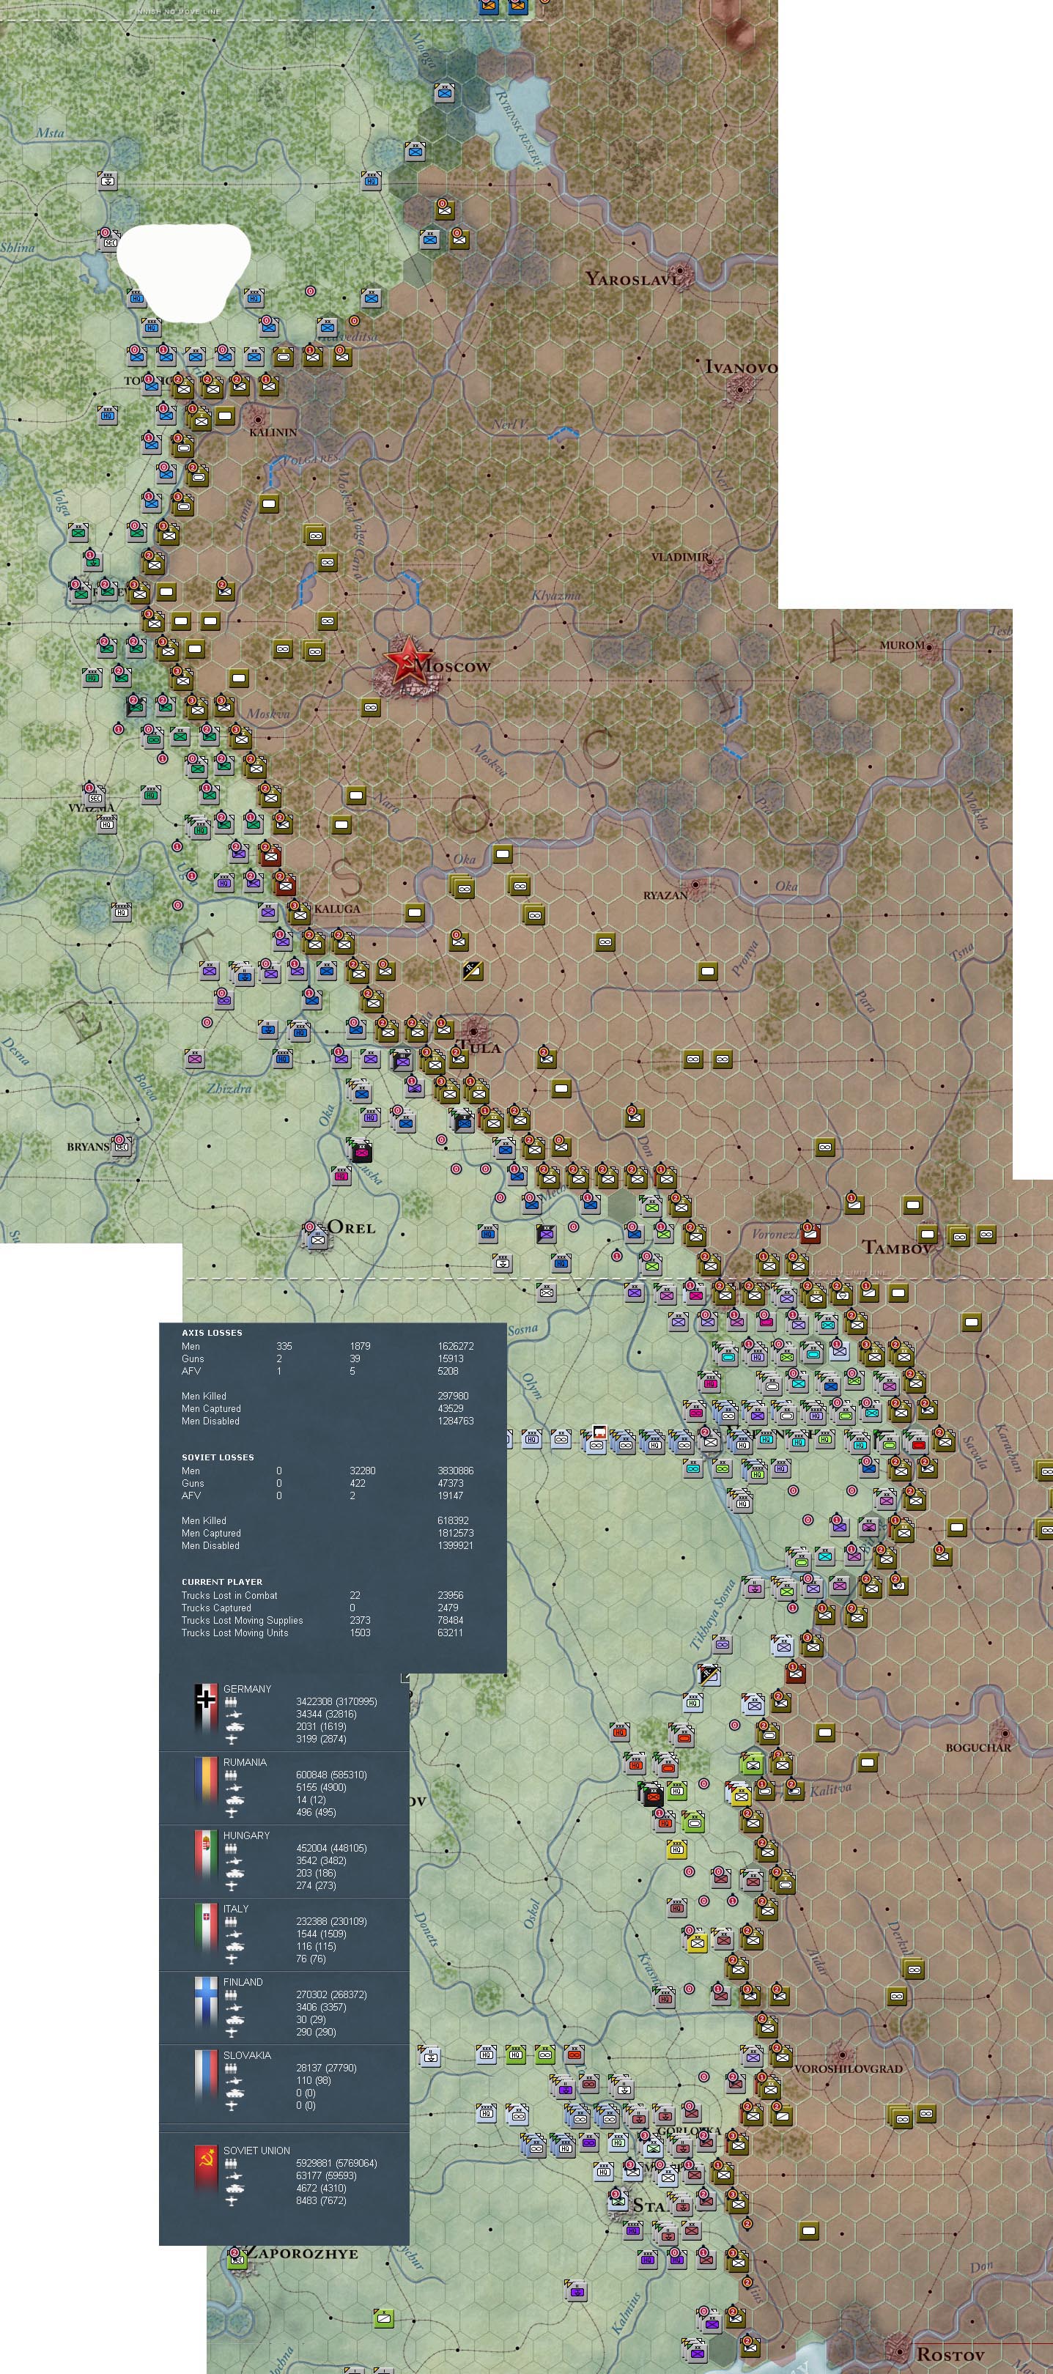The image size is (1053, 2374).
Task: Select the black-and-magenta division by the Zusha river
Action: pyautogui.click(x=361, y=1150)
